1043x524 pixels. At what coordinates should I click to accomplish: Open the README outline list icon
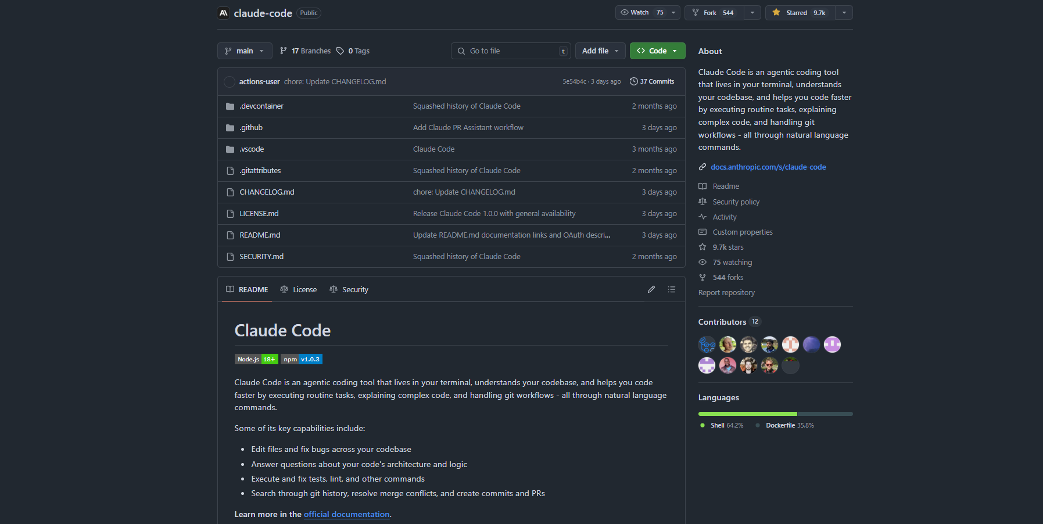pyautogui.click(x=672, y=289)
